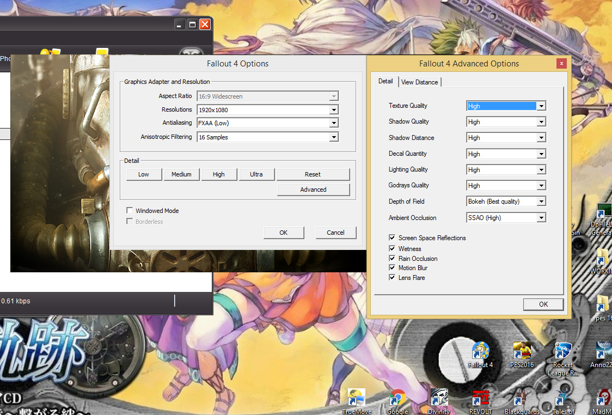This screenshot has height=415, width=612.
Task: Apply the Medium detail preset
Action: click(x=181, y=174)
